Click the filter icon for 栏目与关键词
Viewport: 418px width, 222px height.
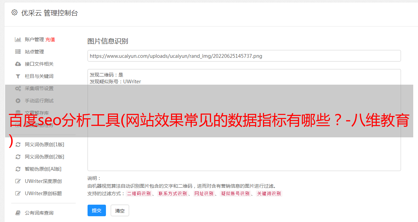[18, 76]
